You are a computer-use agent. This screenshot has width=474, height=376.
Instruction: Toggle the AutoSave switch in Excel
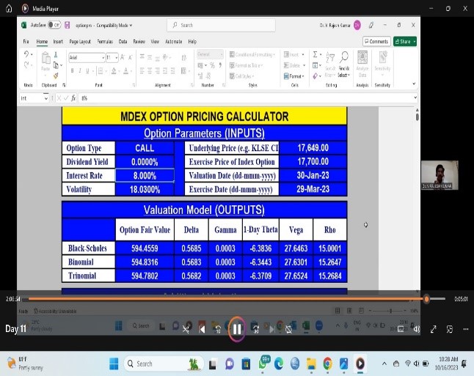54,25
